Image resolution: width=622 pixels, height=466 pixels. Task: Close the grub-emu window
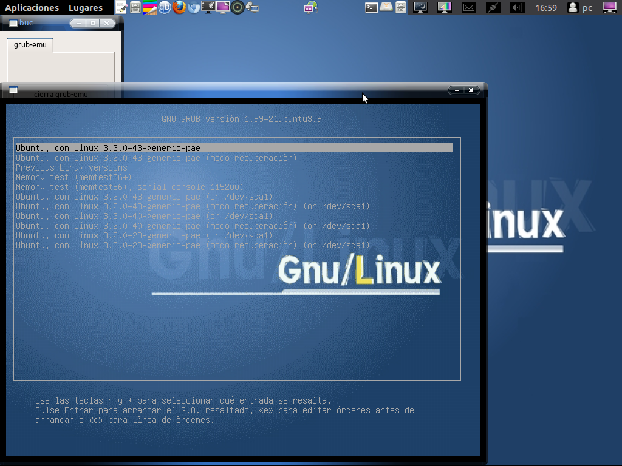click(471, 90)
